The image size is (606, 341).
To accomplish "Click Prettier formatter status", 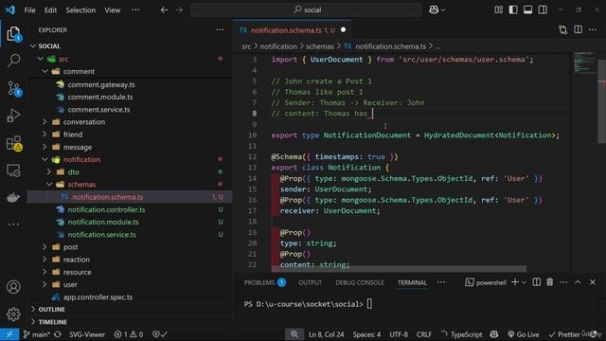I will [565, 334].
